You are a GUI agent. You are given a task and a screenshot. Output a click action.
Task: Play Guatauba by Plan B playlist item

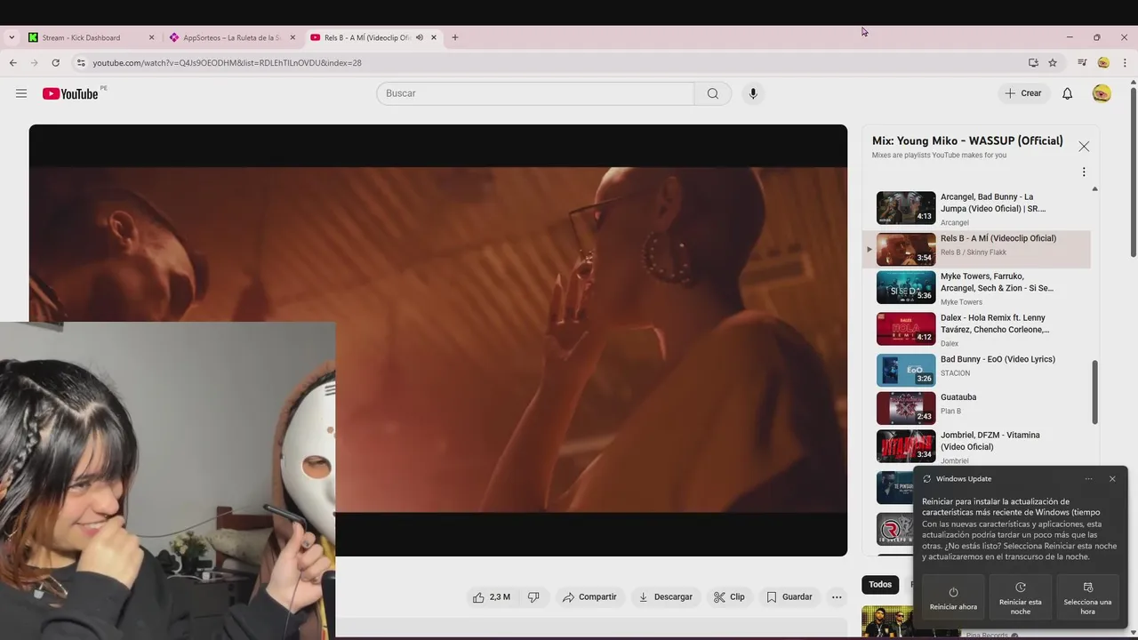[x=976, y=408]
